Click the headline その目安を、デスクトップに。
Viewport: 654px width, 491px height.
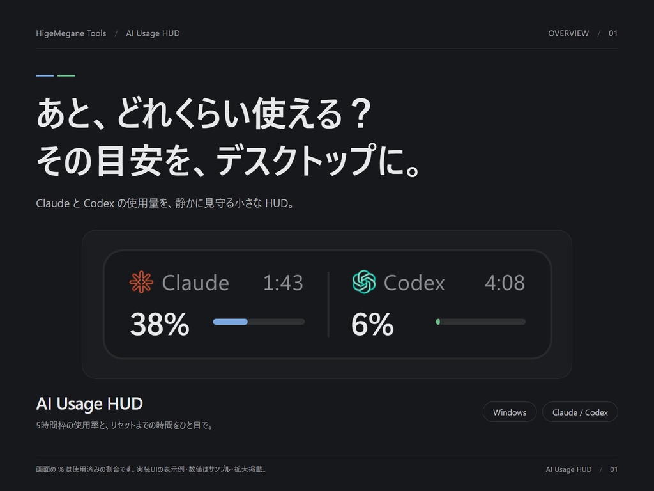(229, 160)
